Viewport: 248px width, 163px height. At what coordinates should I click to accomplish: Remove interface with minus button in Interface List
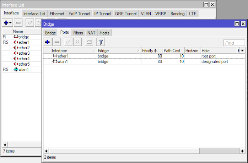coord(18,23)
